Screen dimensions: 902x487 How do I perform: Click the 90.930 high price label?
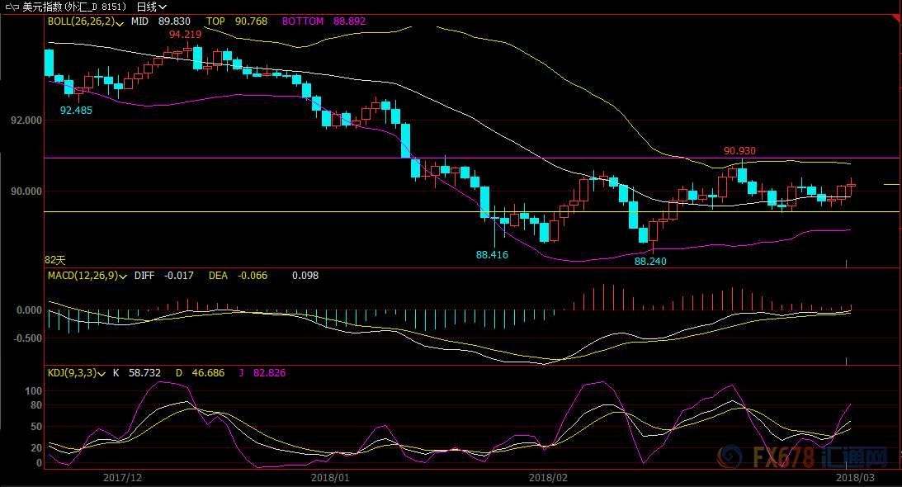(x=739, y=151)
